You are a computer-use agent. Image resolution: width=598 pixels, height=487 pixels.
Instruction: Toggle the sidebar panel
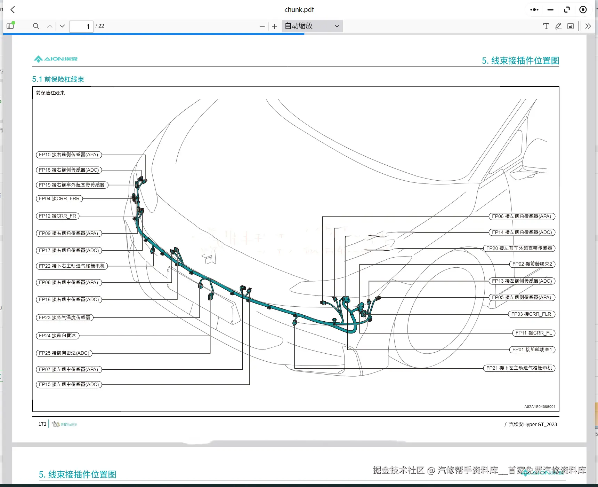click(10, 26)
